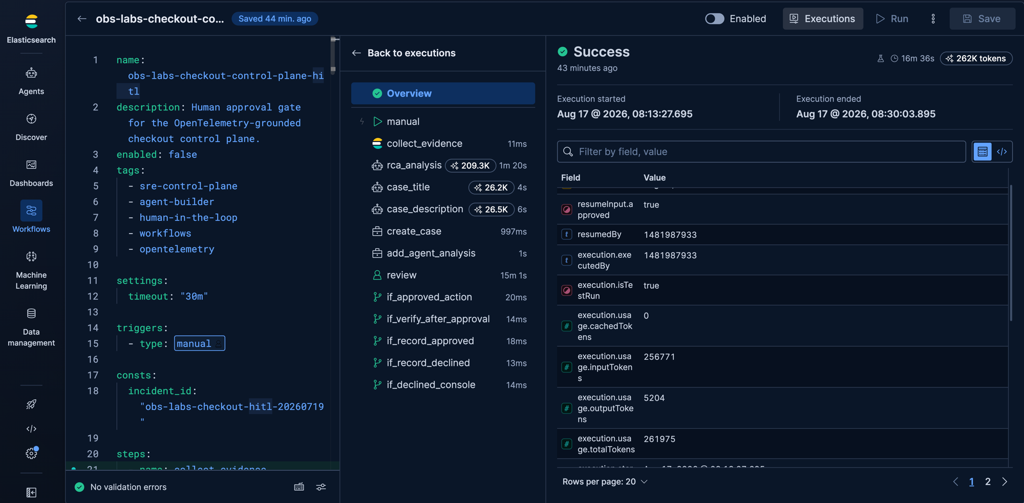This screenshot has height=503, width=1024.
Task: Open developer tools code icon in sidebar
Action: click(x=31, y=429)
